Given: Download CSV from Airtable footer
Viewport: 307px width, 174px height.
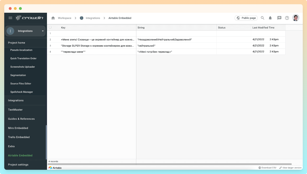Looking at the screenshot, I should click(267, 168).
